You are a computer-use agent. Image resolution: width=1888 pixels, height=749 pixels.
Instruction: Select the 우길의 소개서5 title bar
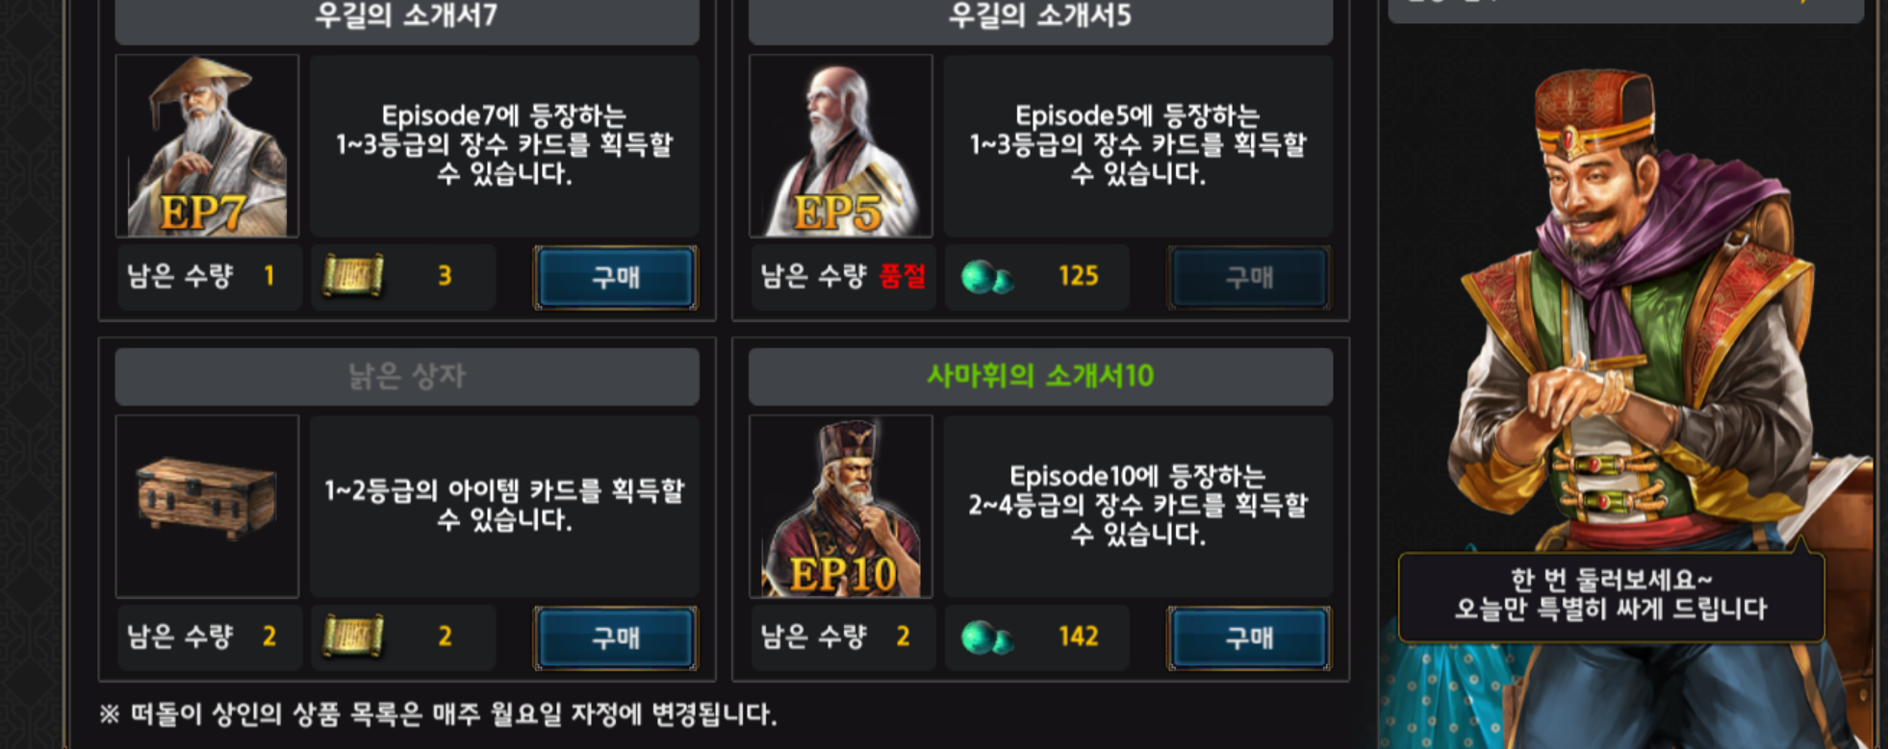pos(1040,19)
